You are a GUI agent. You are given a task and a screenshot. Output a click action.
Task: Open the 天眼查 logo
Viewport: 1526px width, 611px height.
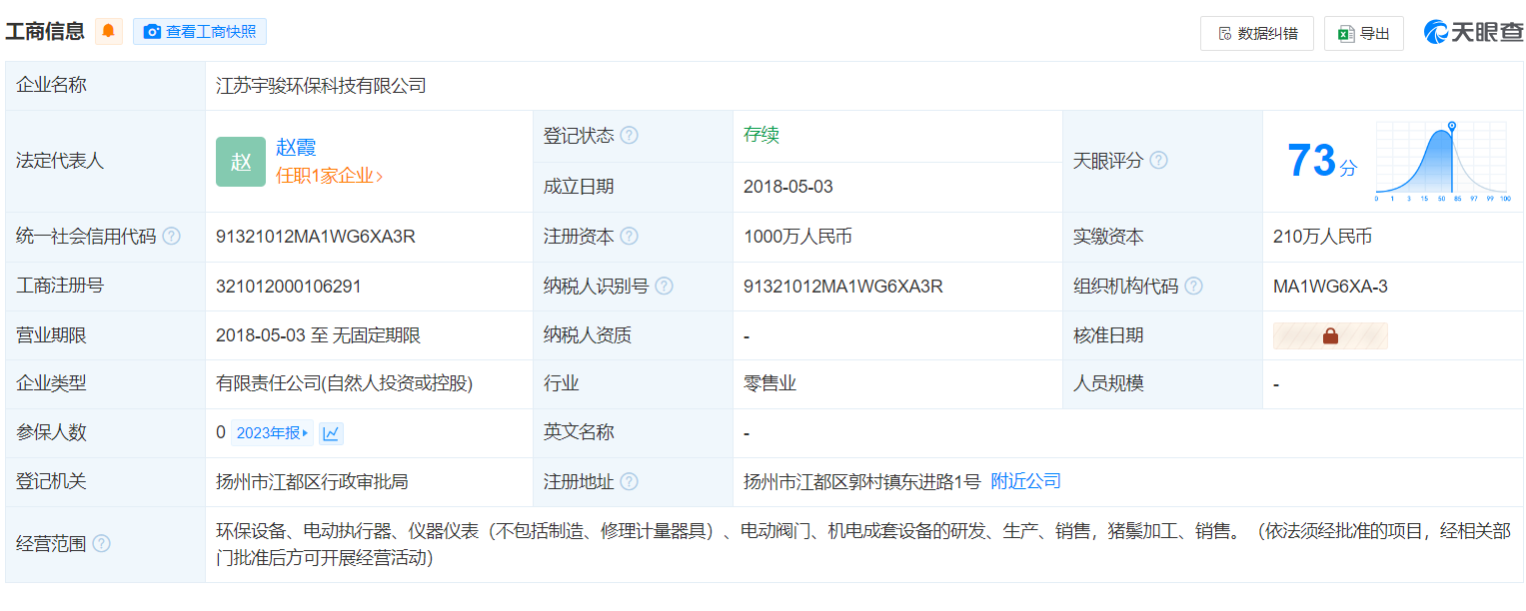[x=1473, y=32]
